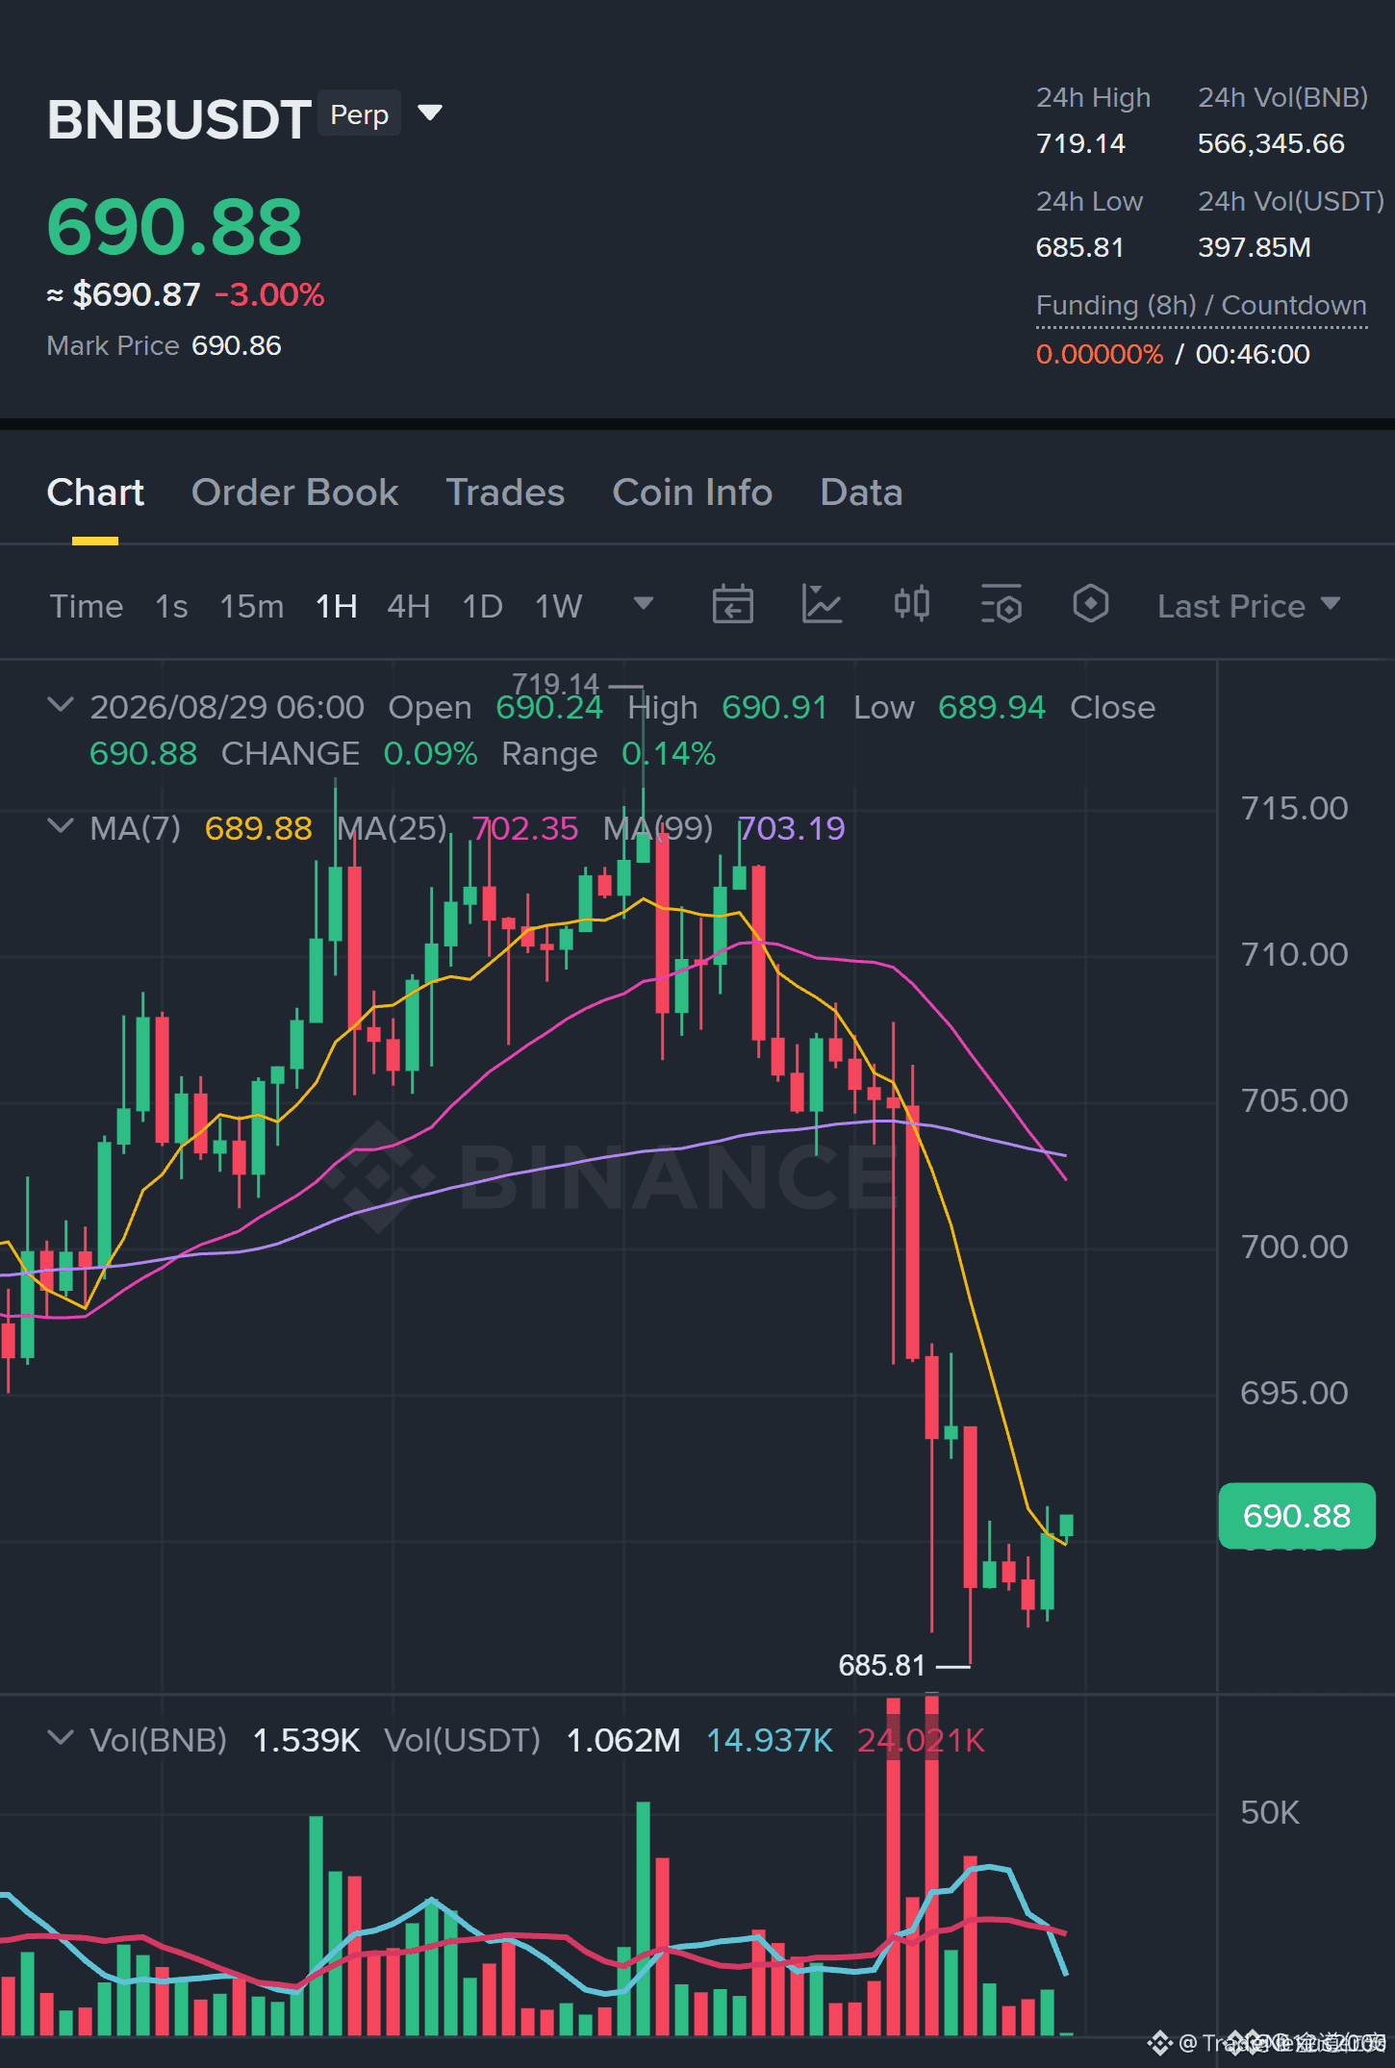The image size is (1395, 2068).
Task: Tap the funding rate 0.00000%
Action: 1099,354
